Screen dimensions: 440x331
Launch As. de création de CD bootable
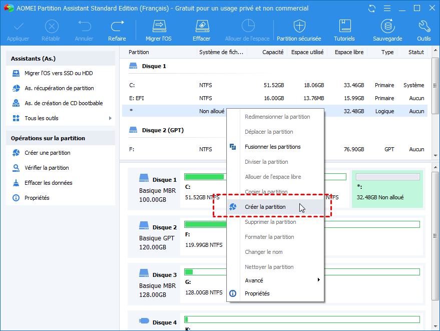(x=64, y=103)
